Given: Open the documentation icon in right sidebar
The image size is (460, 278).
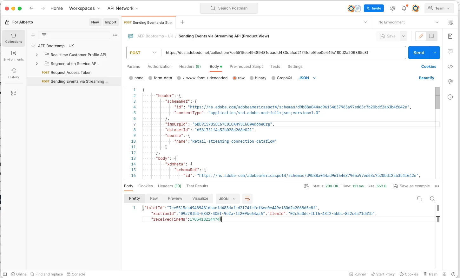Looking at the screenshot, I should click(x=450, y=36).
